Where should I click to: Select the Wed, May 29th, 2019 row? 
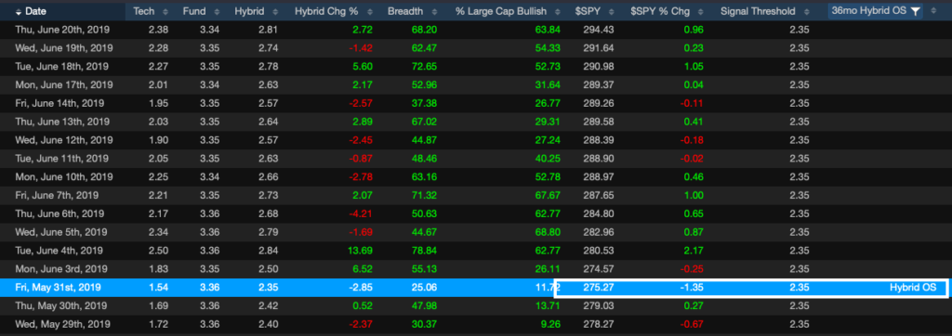476,324
